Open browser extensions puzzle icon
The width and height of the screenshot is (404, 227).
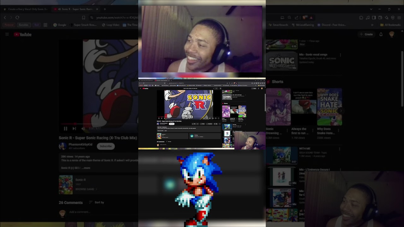click(x=361, y=18)
